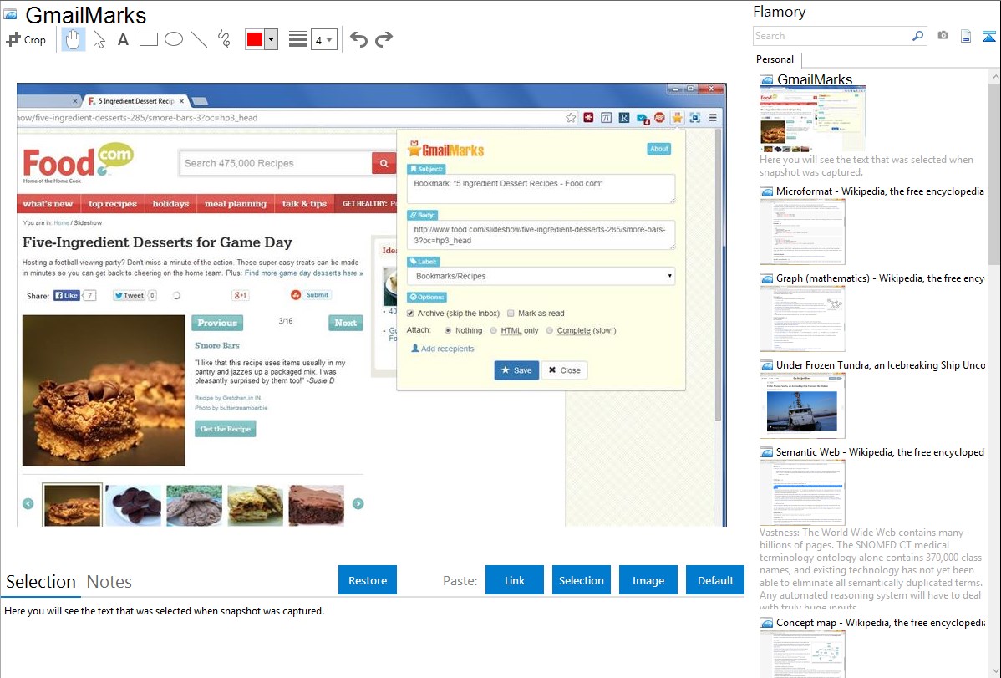This screenshot has width=1001, height=678.
Task: Switch to the Selection tab
Action: click(41, 582)
